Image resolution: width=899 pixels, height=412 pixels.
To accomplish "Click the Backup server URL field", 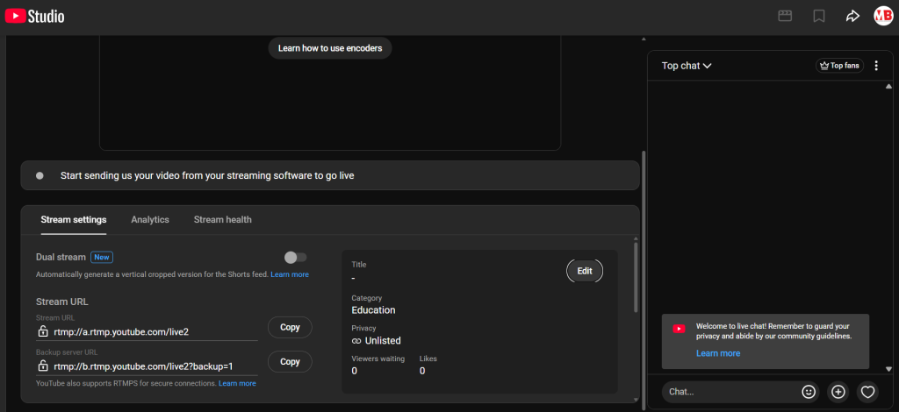I will pyautogui.click(x=147, y=366).
